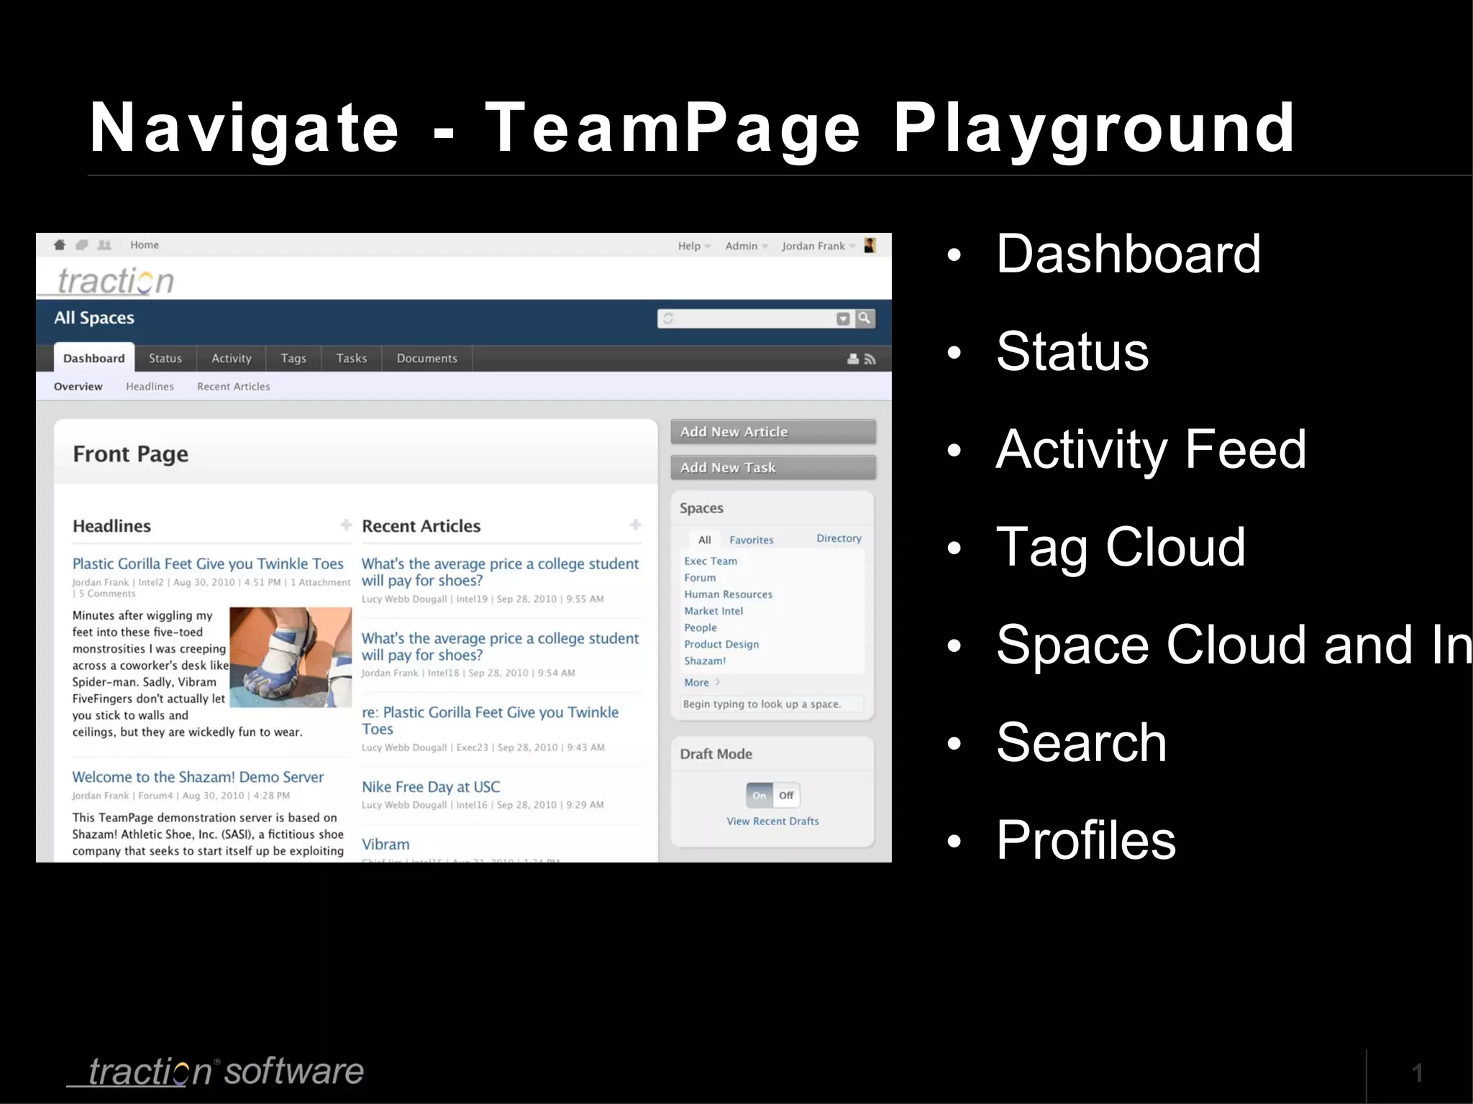
Task: Click the print icon in tab bar
Action: pyautogui.click(x=853, y=359)
